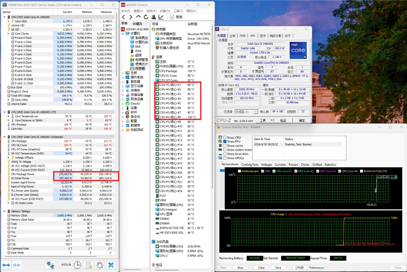
Task: Select 电源管理 item in AIDA64 tree
Action: pos(139,60)
